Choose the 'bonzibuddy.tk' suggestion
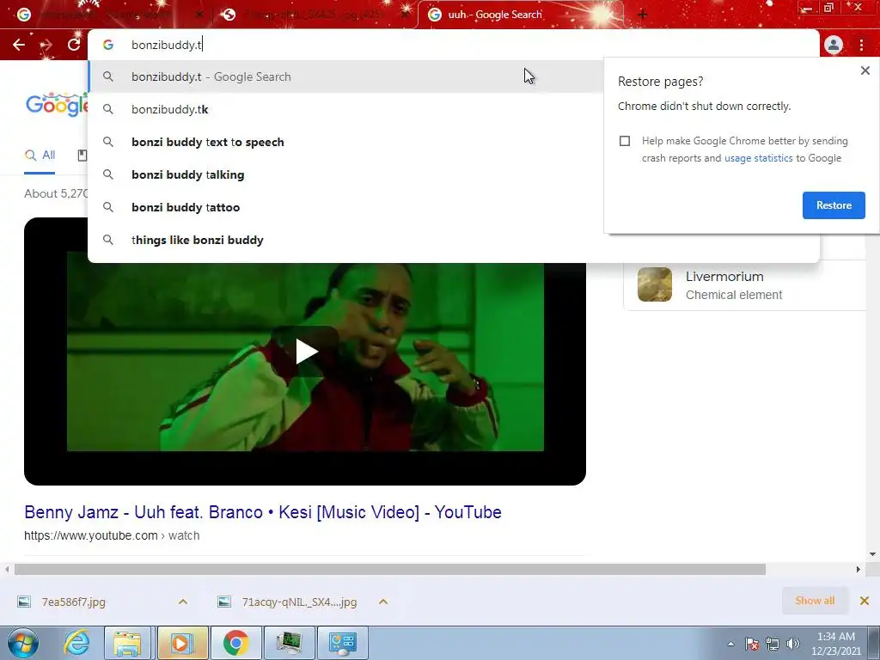The image size is (880, 660). [345, 109]
